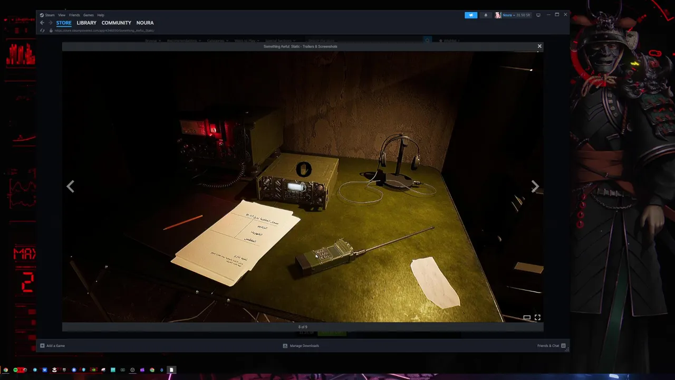
Task: Click the store page URL text
Action: click(x=104, y=31)
